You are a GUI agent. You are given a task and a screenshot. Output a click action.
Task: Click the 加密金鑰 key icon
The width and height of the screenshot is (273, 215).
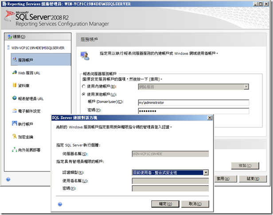coord(15,136)
